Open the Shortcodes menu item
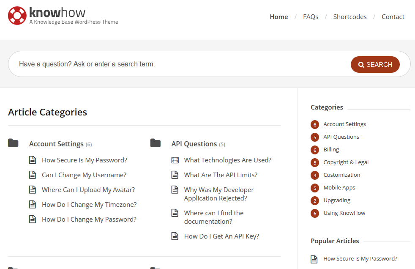This screenshot has width=415, height=269. 349,16
